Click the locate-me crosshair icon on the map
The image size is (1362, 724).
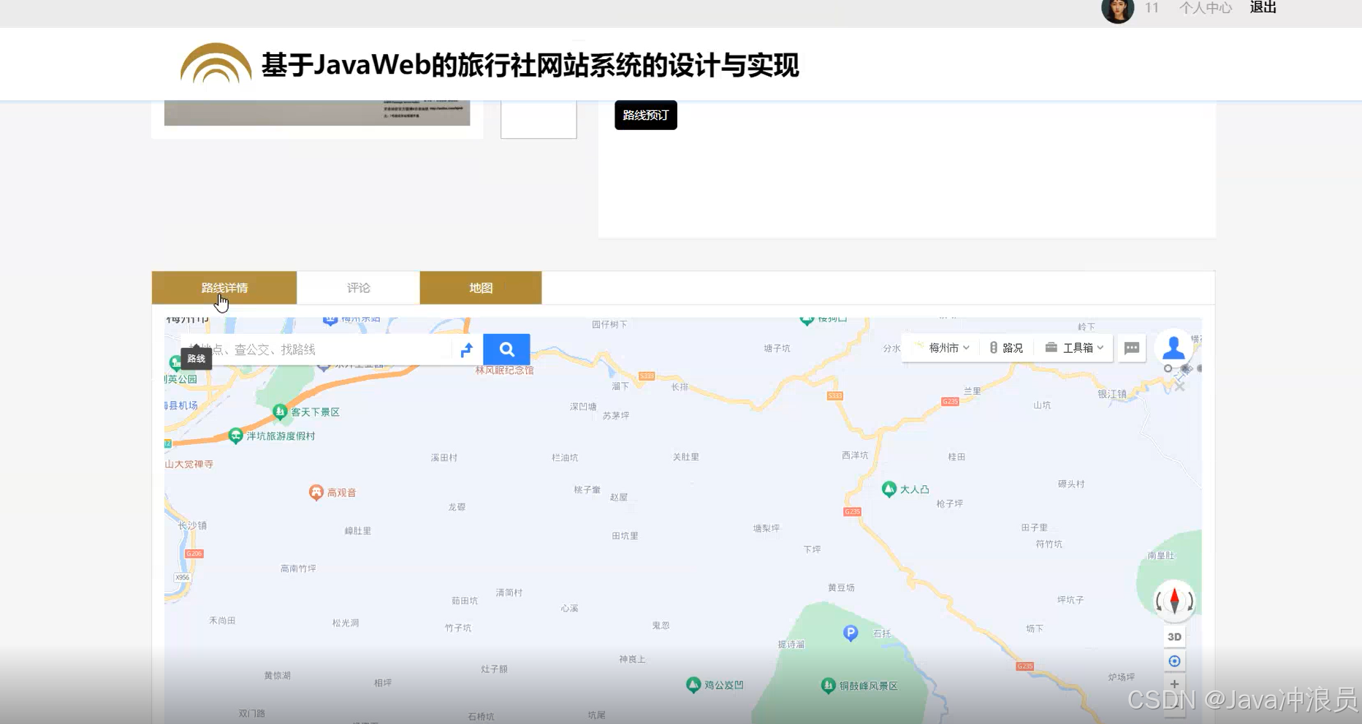(x=1173, y=660)
